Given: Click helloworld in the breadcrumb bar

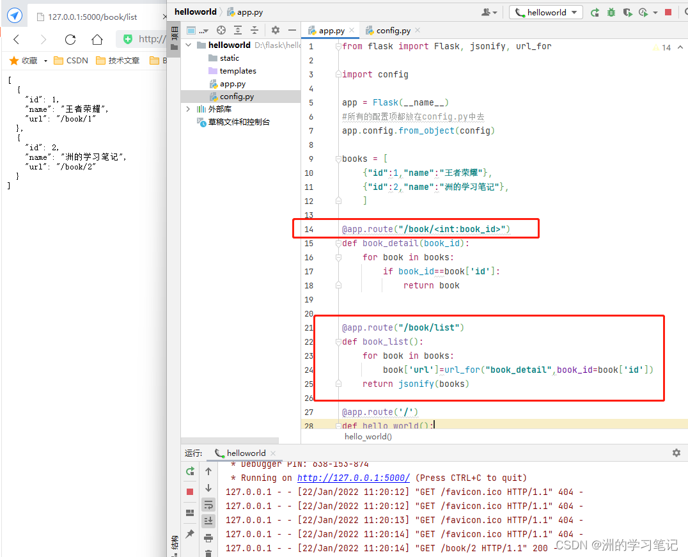Looking at the screenshot, I should click(195, 12).
